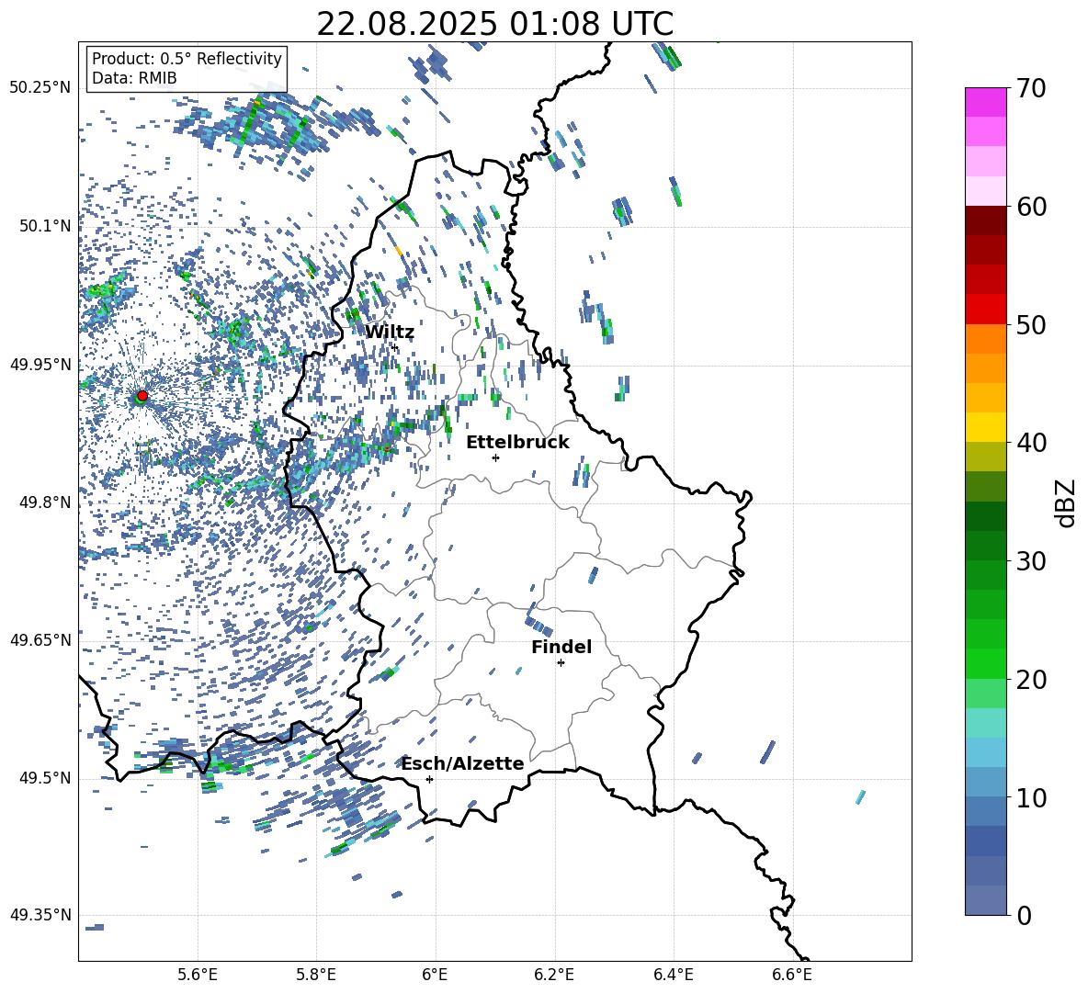Click the dark red colorbar segment below 60
The width and height of the screenshot is (1088, 993).
(985, 220)
